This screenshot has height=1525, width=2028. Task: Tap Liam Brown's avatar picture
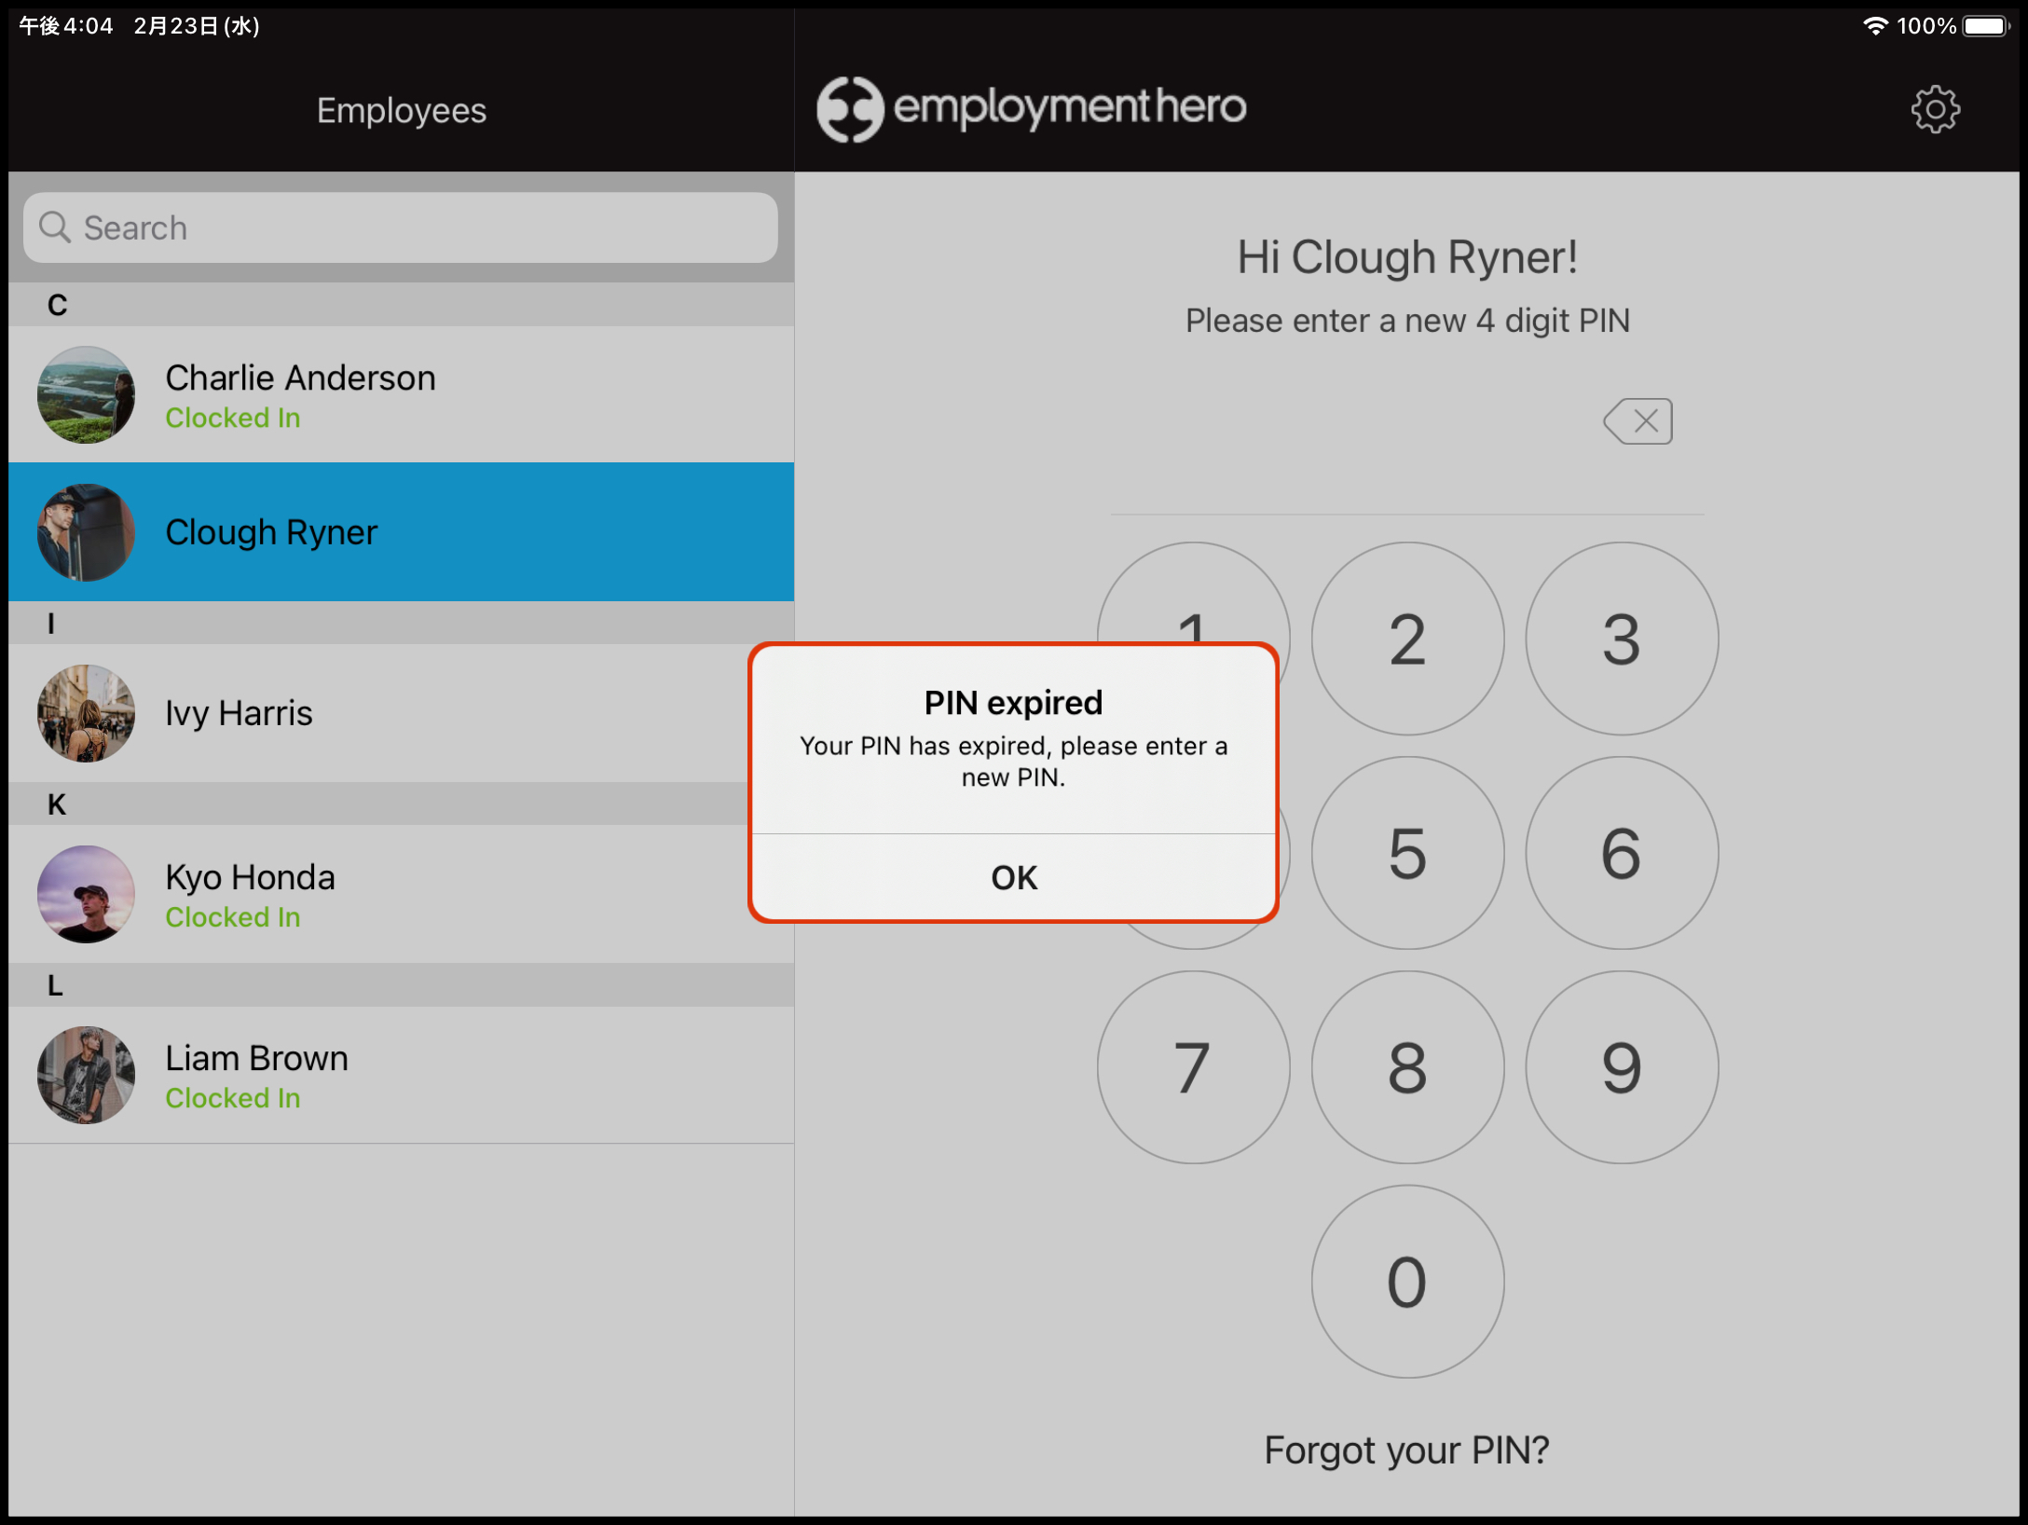coord(86,1075)
